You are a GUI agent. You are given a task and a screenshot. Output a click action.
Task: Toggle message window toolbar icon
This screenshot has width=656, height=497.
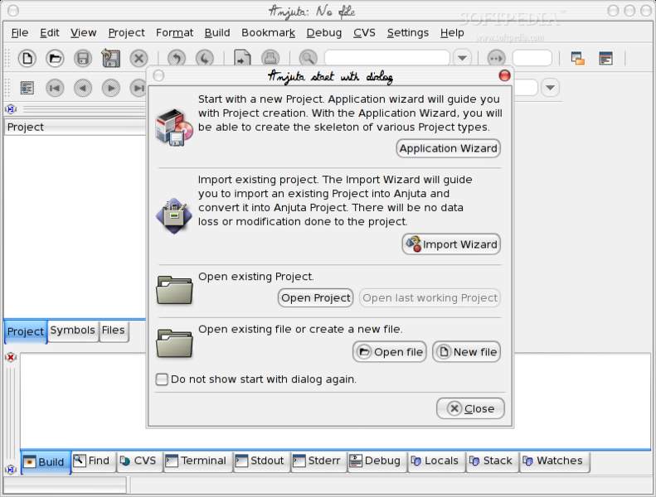605,58
